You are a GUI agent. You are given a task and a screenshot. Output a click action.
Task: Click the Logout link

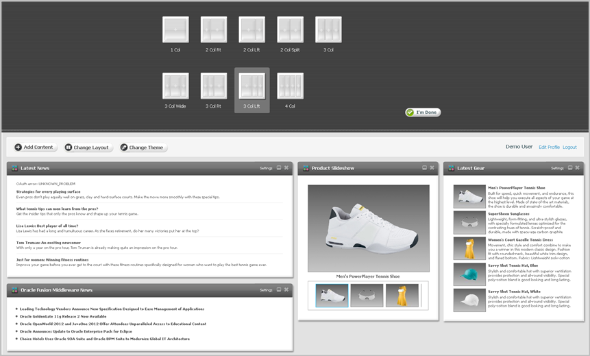click(x=569, y=147)
